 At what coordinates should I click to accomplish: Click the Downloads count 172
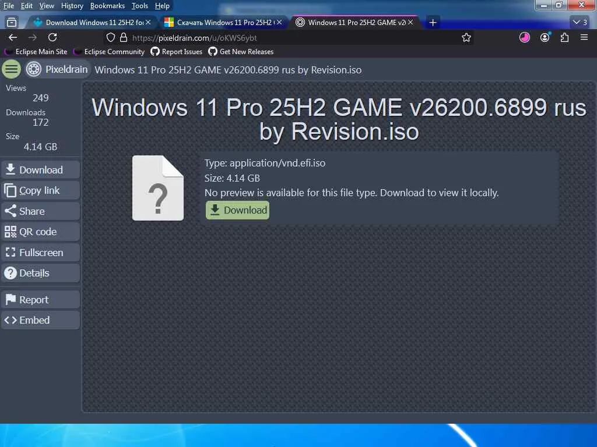tap(40, 122)
